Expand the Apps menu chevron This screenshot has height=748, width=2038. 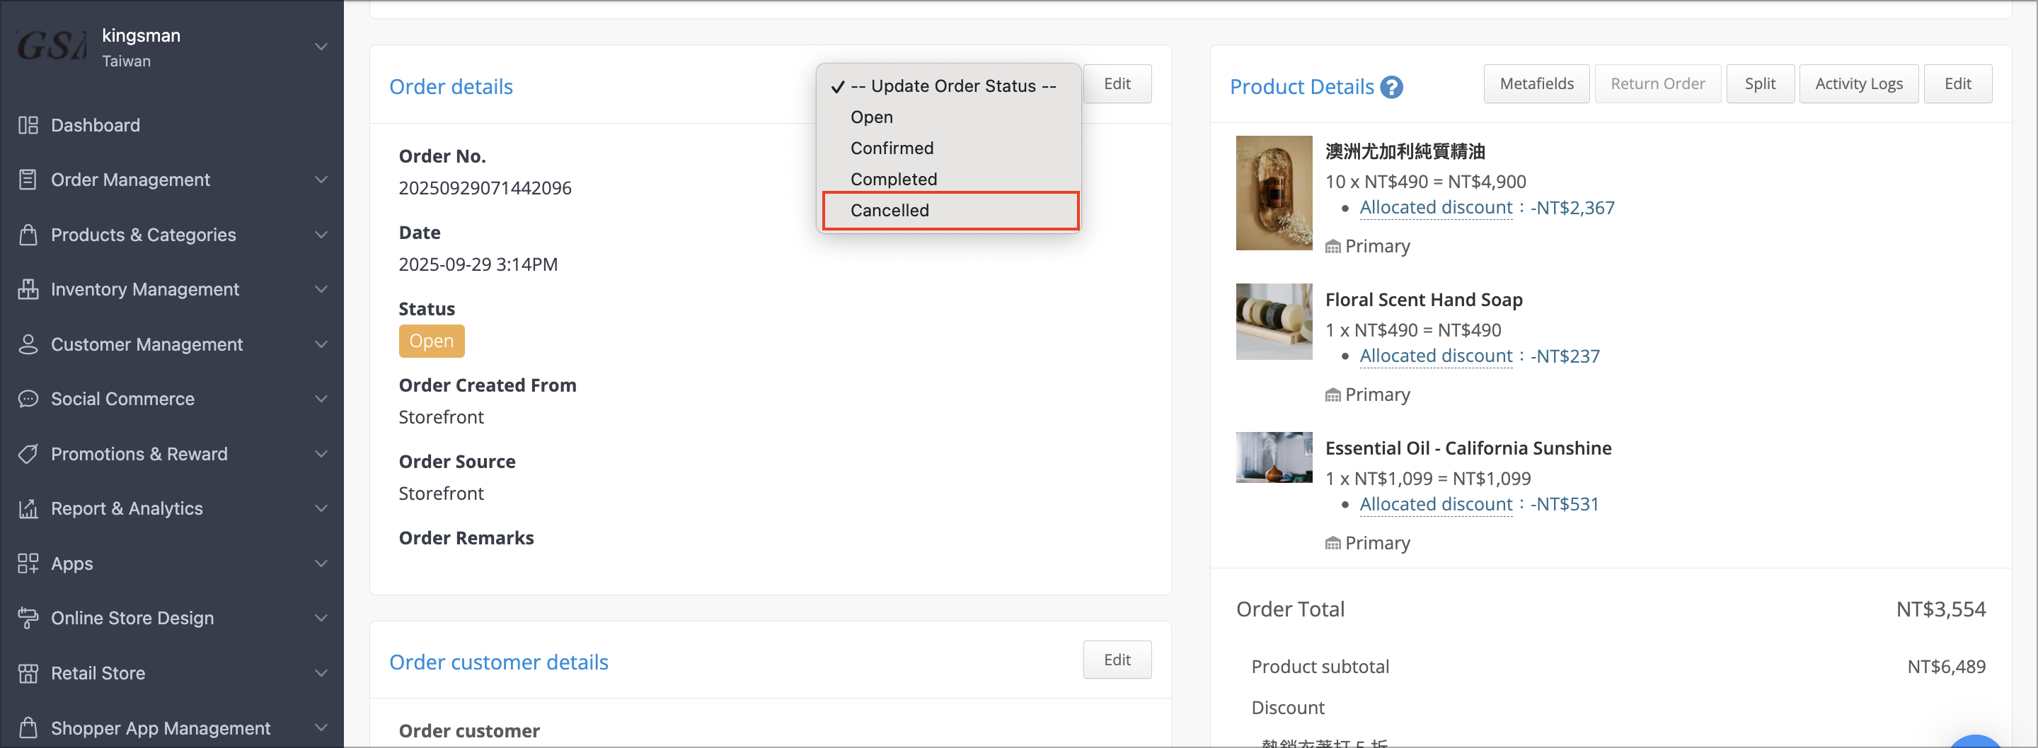pos(321,563)
